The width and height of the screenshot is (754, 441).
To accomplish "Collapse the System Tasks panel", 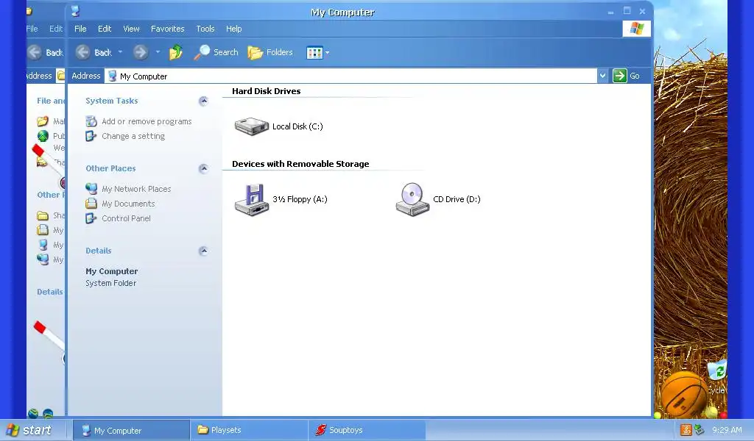I will click(x=203, y=101).
